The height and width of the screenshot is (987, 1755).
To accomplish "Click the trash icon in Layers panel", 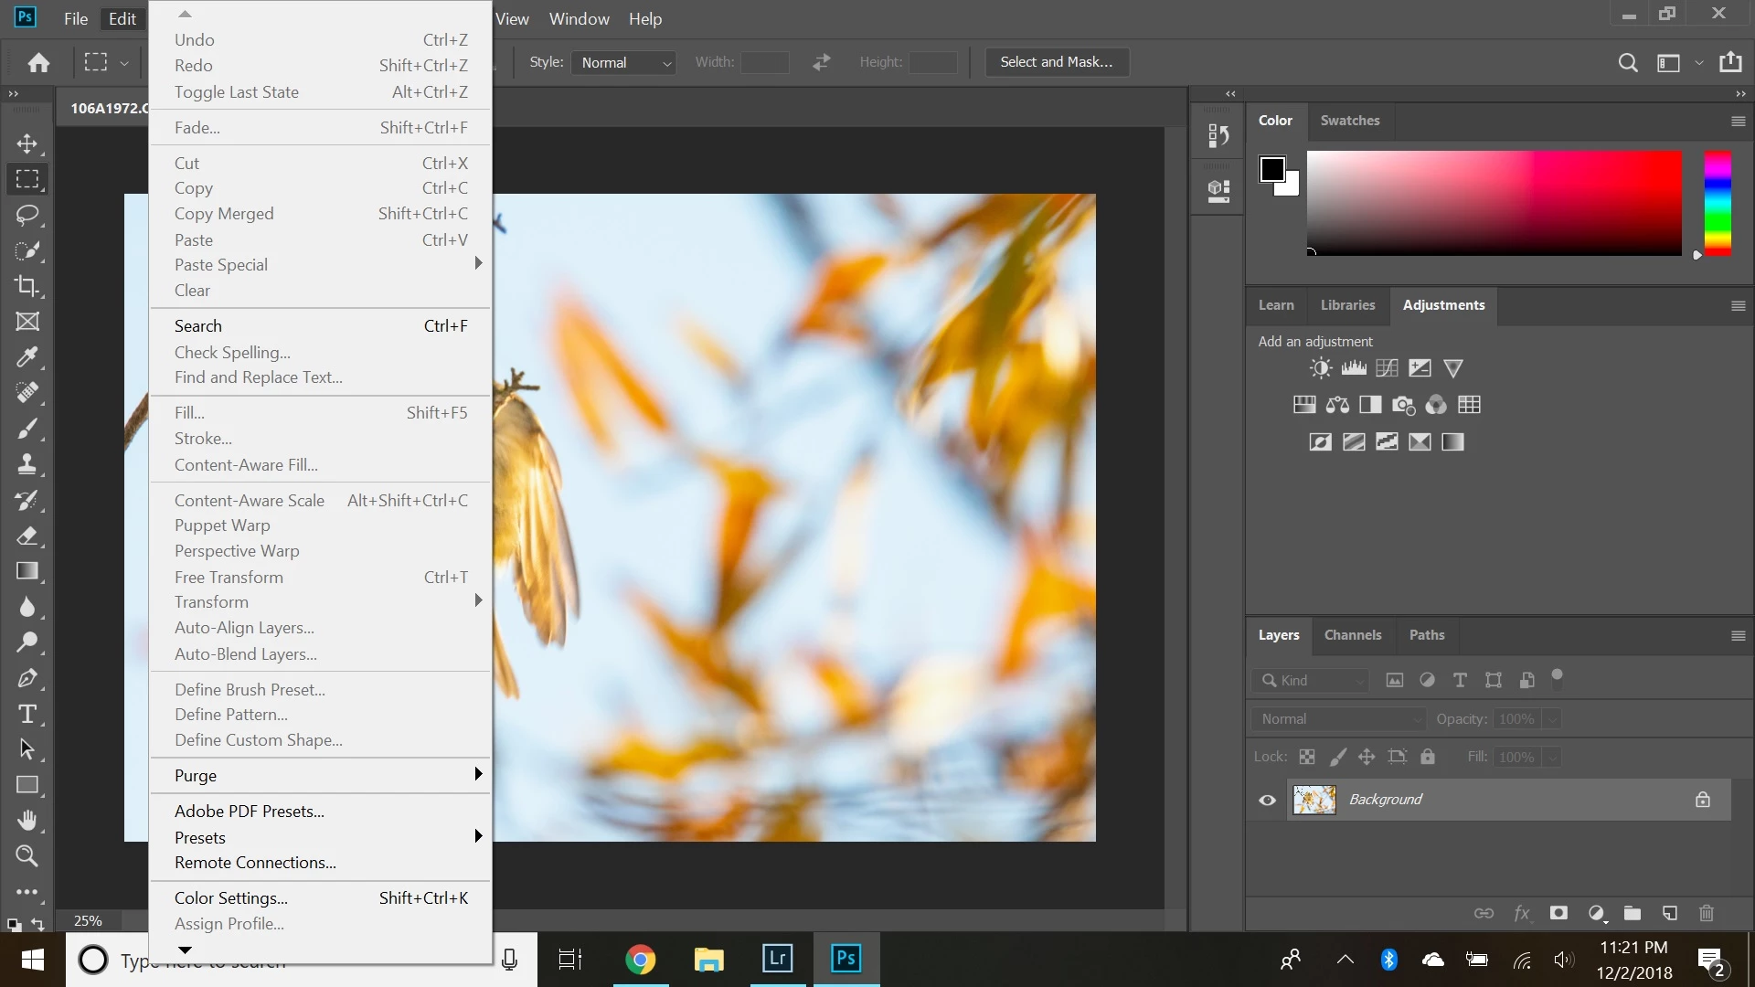I will (x=1706, y=913).
